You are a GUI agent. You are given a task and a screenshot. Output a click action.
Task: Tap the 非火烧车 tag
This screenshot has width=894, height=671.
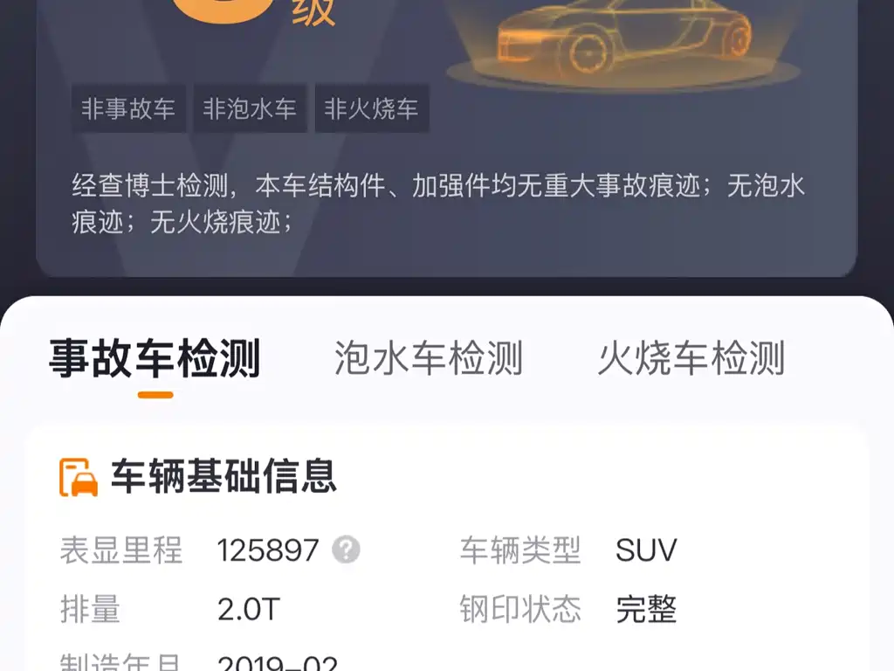(x=372, y=108)
